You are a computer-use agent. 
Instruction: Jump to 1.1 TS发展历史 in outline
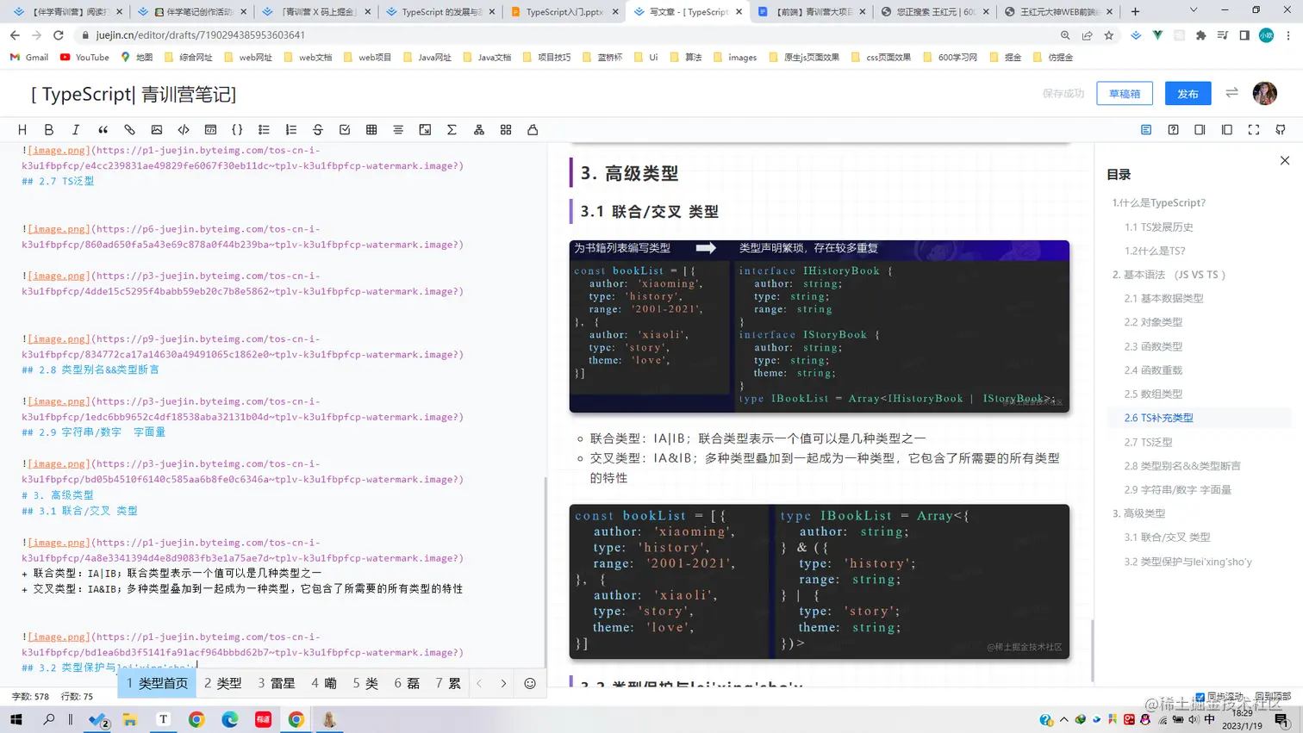click(1158, 227)
